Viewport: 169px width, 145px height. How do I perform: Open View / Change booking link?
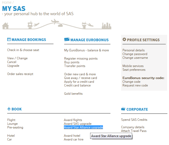pos(17,58)
